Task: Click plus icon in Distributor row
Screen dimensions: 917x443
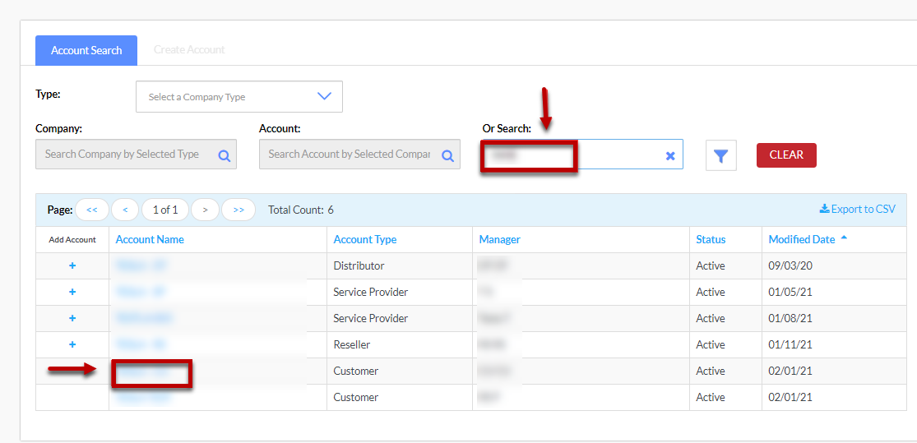Action: point(72,265)
